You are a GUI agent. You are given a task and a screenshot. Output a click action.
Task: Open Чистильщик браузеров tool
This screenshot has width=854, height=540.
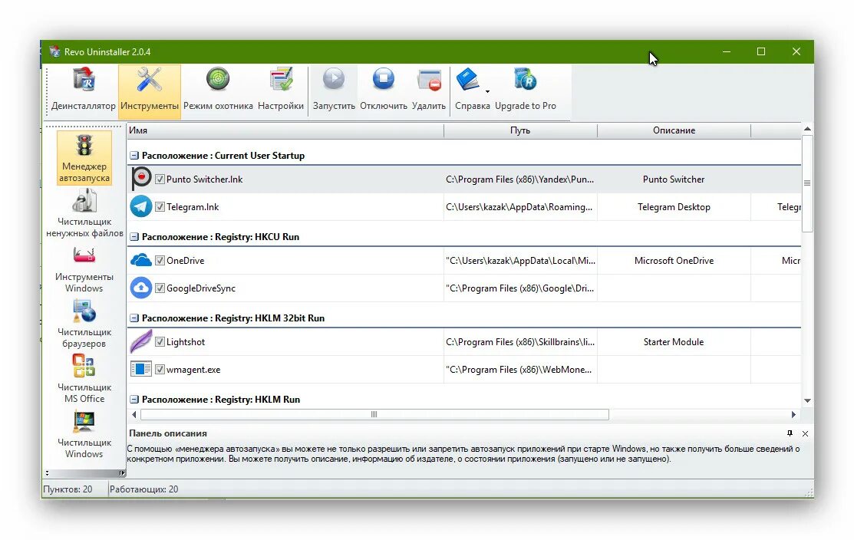[x=84, y=324]
